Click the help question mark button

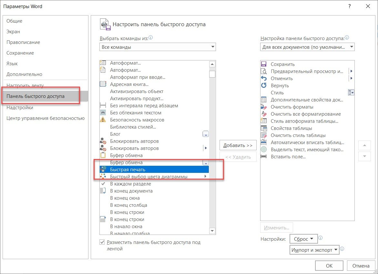coord(350,6)
